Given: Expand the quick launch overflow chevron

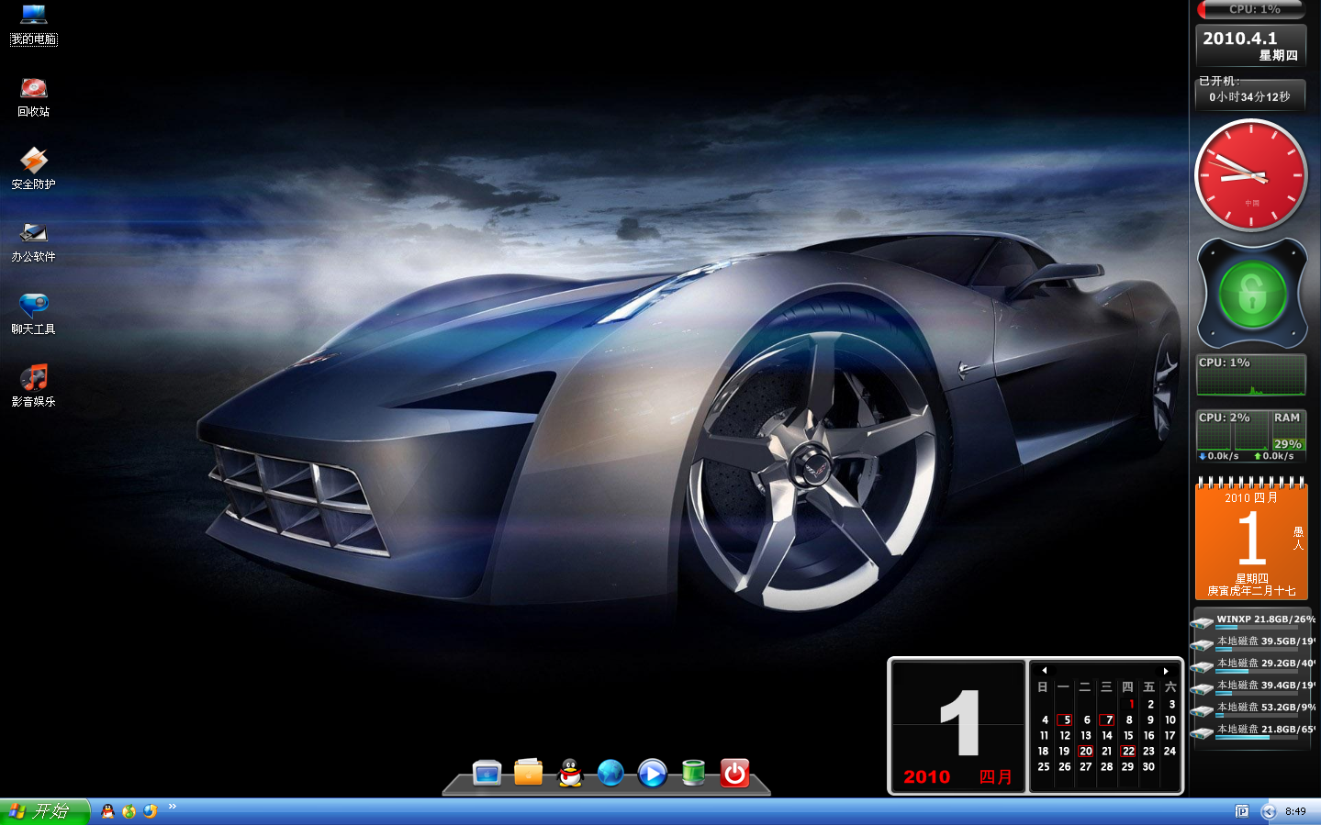Looking at the screenshot, I should (x=172, y=807).
